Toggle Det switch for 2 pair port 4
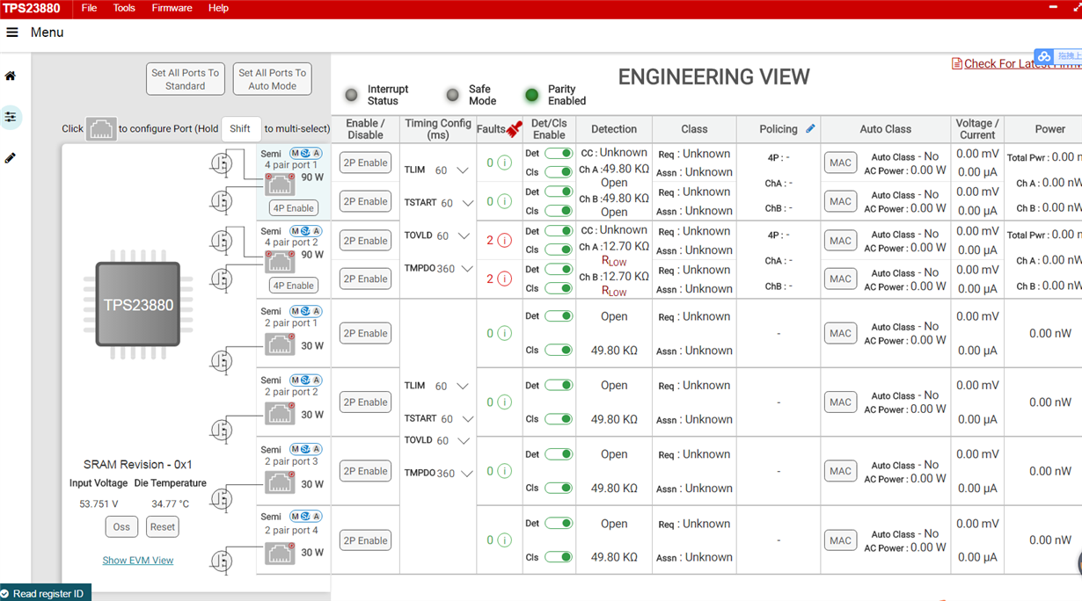This screenshot has height=601, width=1082. tap(559, 523)
